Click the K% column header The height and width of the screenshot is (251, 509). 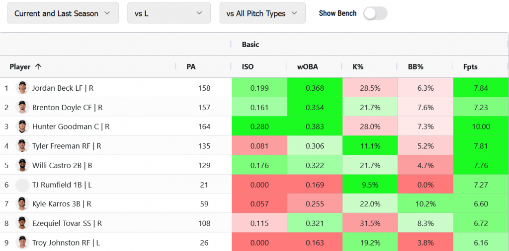(x=358, y=66)
